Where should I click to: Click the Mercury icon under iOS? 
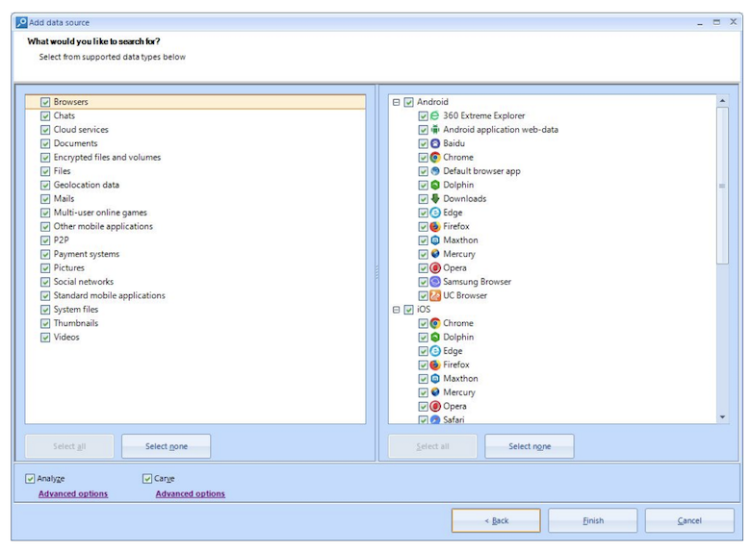coord(435,392)
